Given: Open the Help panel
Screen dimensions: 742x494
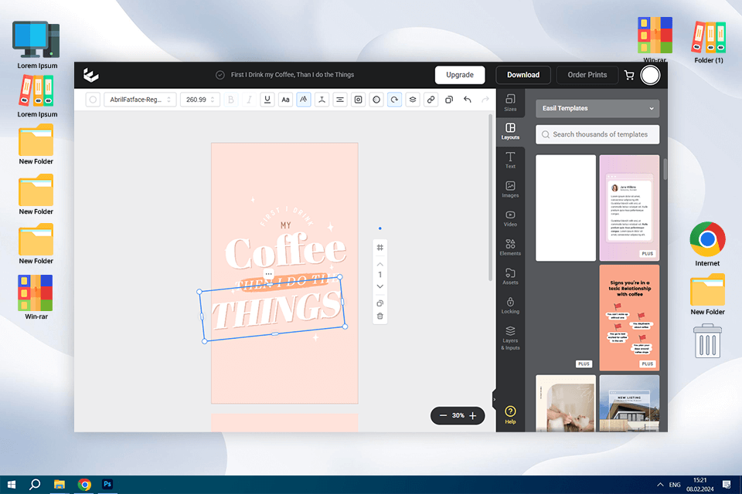Looking at the screenshot, I should pos(510,414).
